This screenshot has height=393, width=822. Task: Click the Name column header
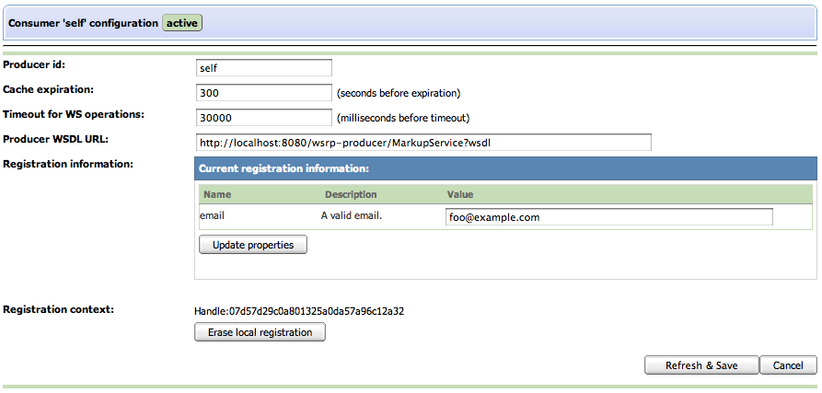(217, 194)
